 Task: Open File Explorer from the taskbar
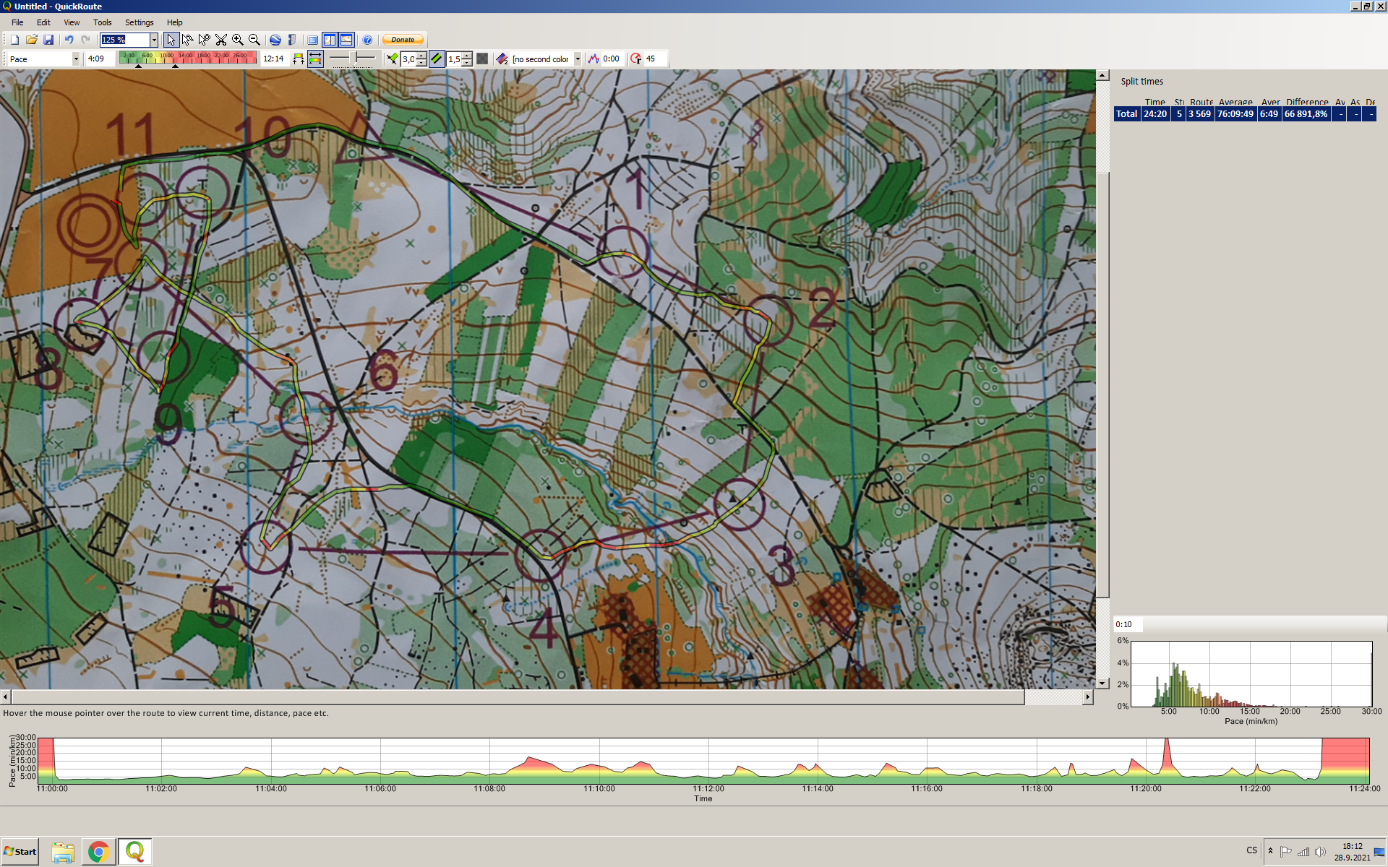pos(63,852)
